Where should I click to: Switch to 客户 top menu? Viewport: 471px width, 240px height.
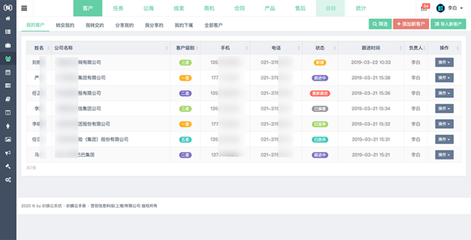(88, 8)
